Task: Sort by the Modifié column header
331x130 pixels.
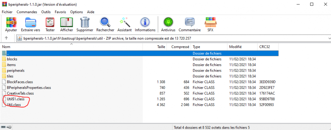Action: [x=242, y=47]
